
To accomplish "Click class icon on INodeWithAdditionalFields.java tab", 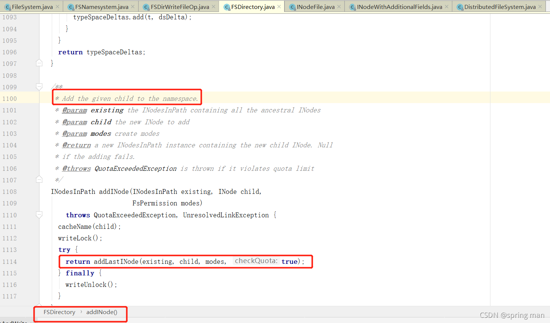I will tap(352, 7).
